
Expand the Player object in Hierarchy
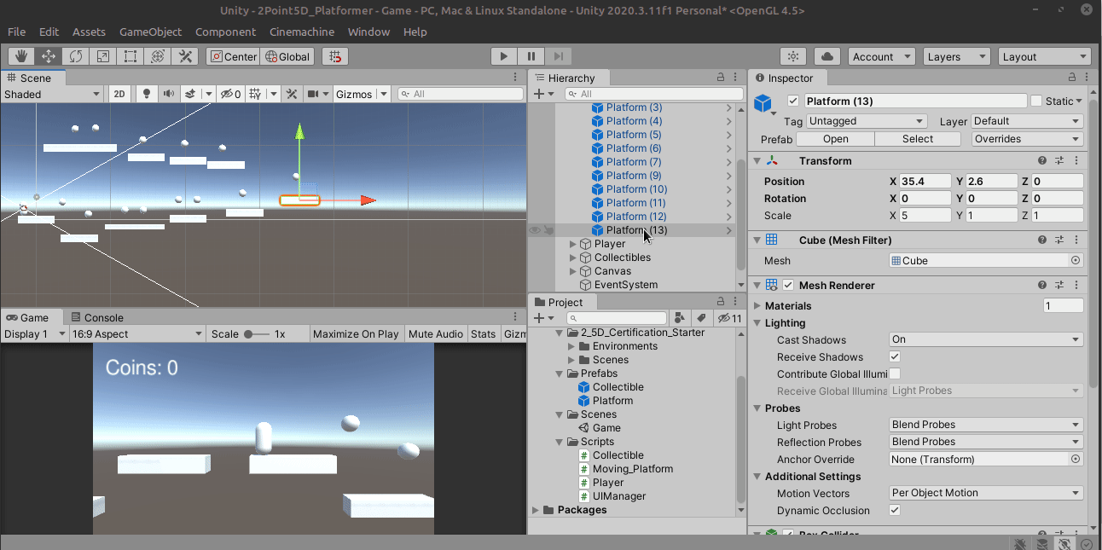tap(573, 244)
